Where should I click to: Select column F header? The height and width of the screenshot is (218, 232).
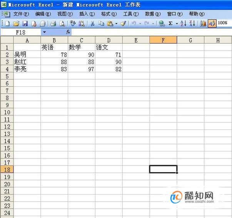(163, 40)
